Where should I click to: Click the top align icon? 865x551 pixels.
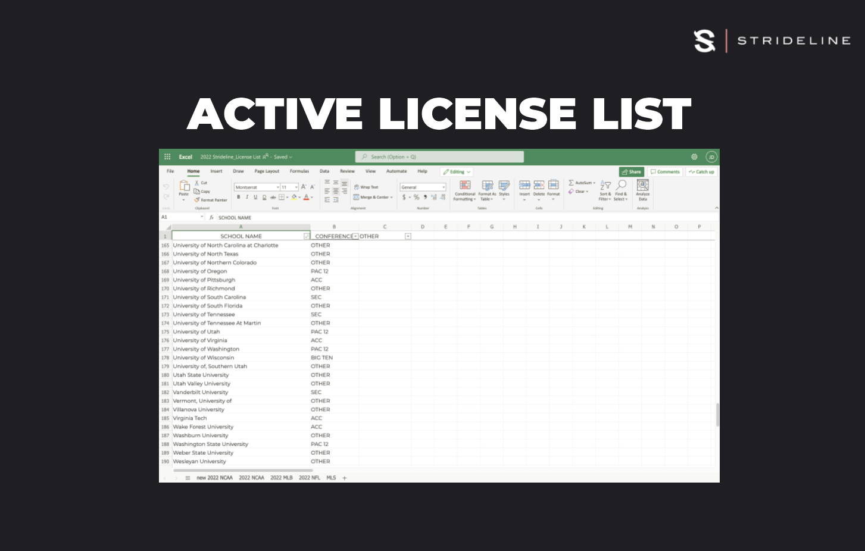pos(327,181)
